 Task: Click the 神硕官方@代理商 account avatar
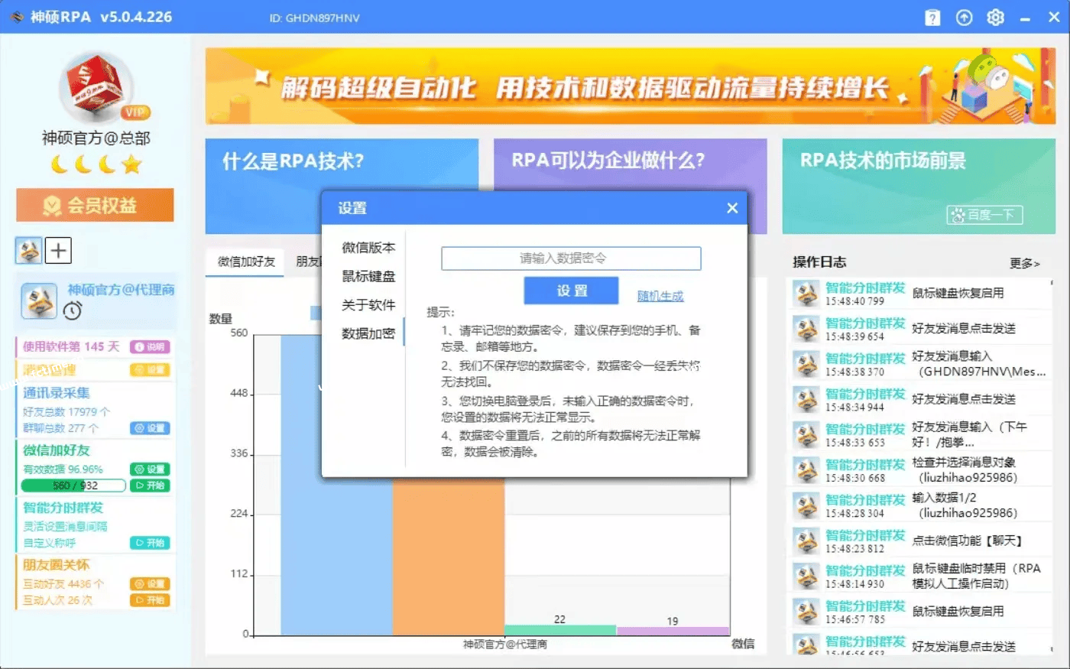[x=38, y=300]
